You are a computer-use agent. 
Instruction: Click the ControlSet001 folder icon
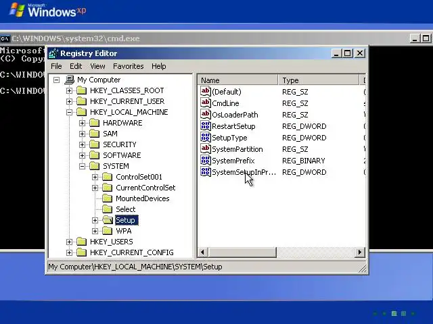click(107, 177)
